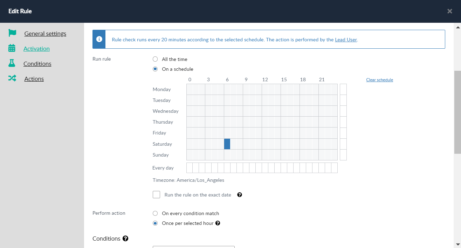
Task: Click the flag icon beside General settings
Action: (12, 33)
